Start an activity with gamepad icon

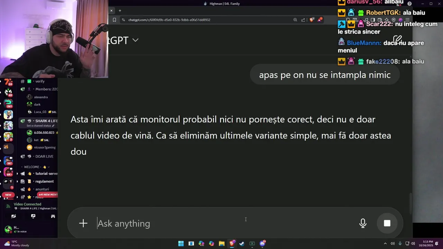[53, 216]
